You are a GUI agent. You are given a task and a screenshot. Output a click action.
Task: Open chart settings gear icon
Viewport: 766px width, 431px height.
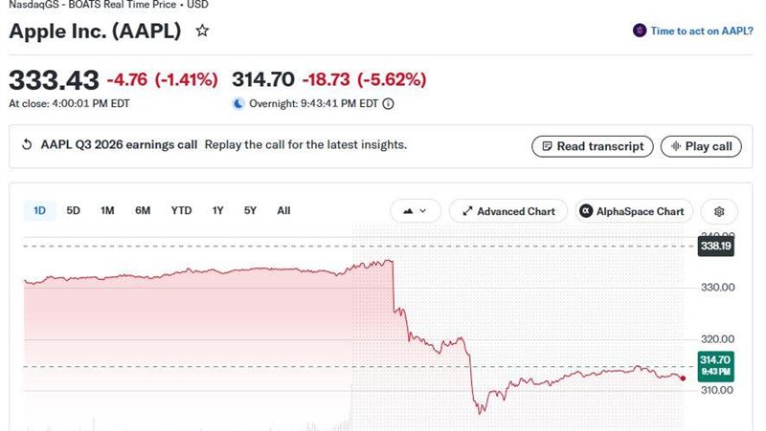pyautogui.click(x=719, y=211)
